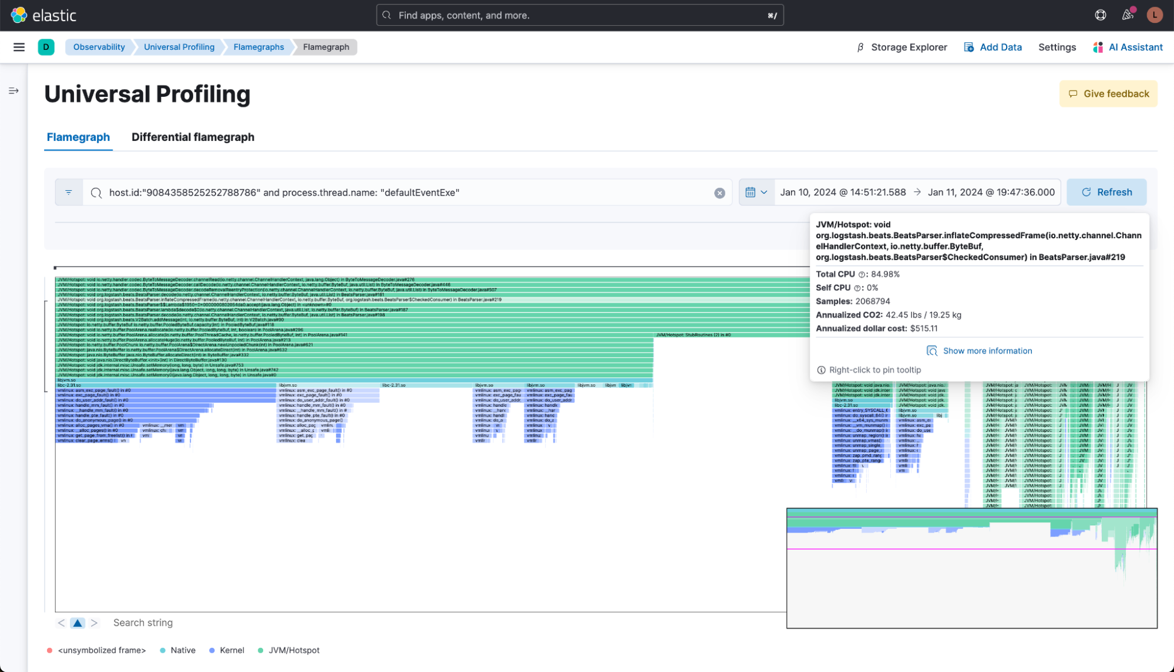Click the Elastic logo icon
This screenshot has width=1174, height=672.
19,15
